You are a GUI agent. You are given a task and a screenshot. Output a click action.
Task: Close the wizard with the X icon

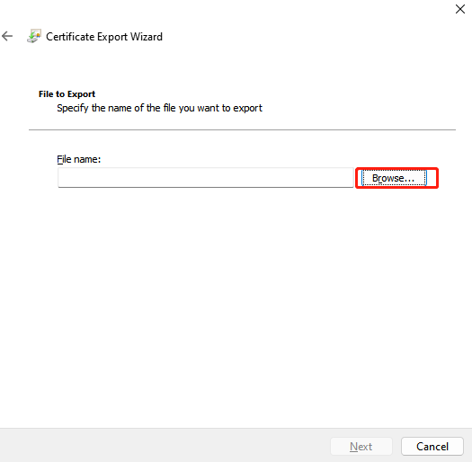click(460, 9)
